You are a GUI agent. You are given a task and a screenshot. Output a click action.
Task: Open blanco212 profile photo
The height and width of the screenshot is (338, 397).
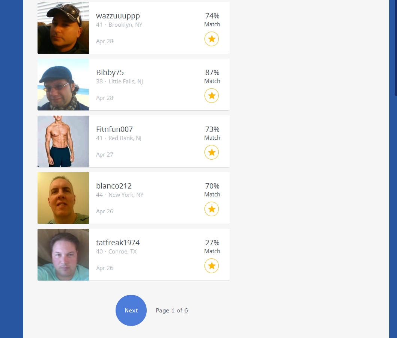[x=63, y=198]
